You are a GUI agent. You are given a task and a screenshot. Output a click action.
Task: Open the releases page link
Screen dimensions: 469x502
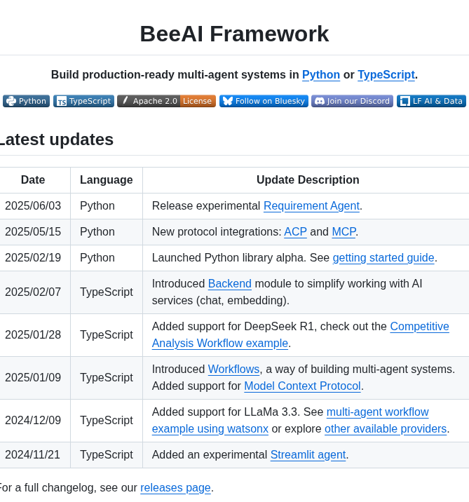(x=175, y=488)
